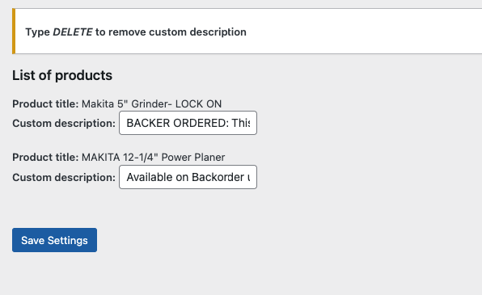Click the bold 'Product title:' label above the Grinder field
The width and height of the screenshot is (482, 295).
coord(45,104)
